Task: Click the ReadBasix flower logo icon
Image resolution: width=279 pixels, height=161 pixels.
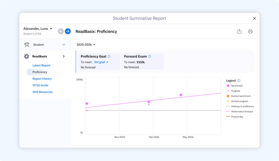Action: point(26,56)
